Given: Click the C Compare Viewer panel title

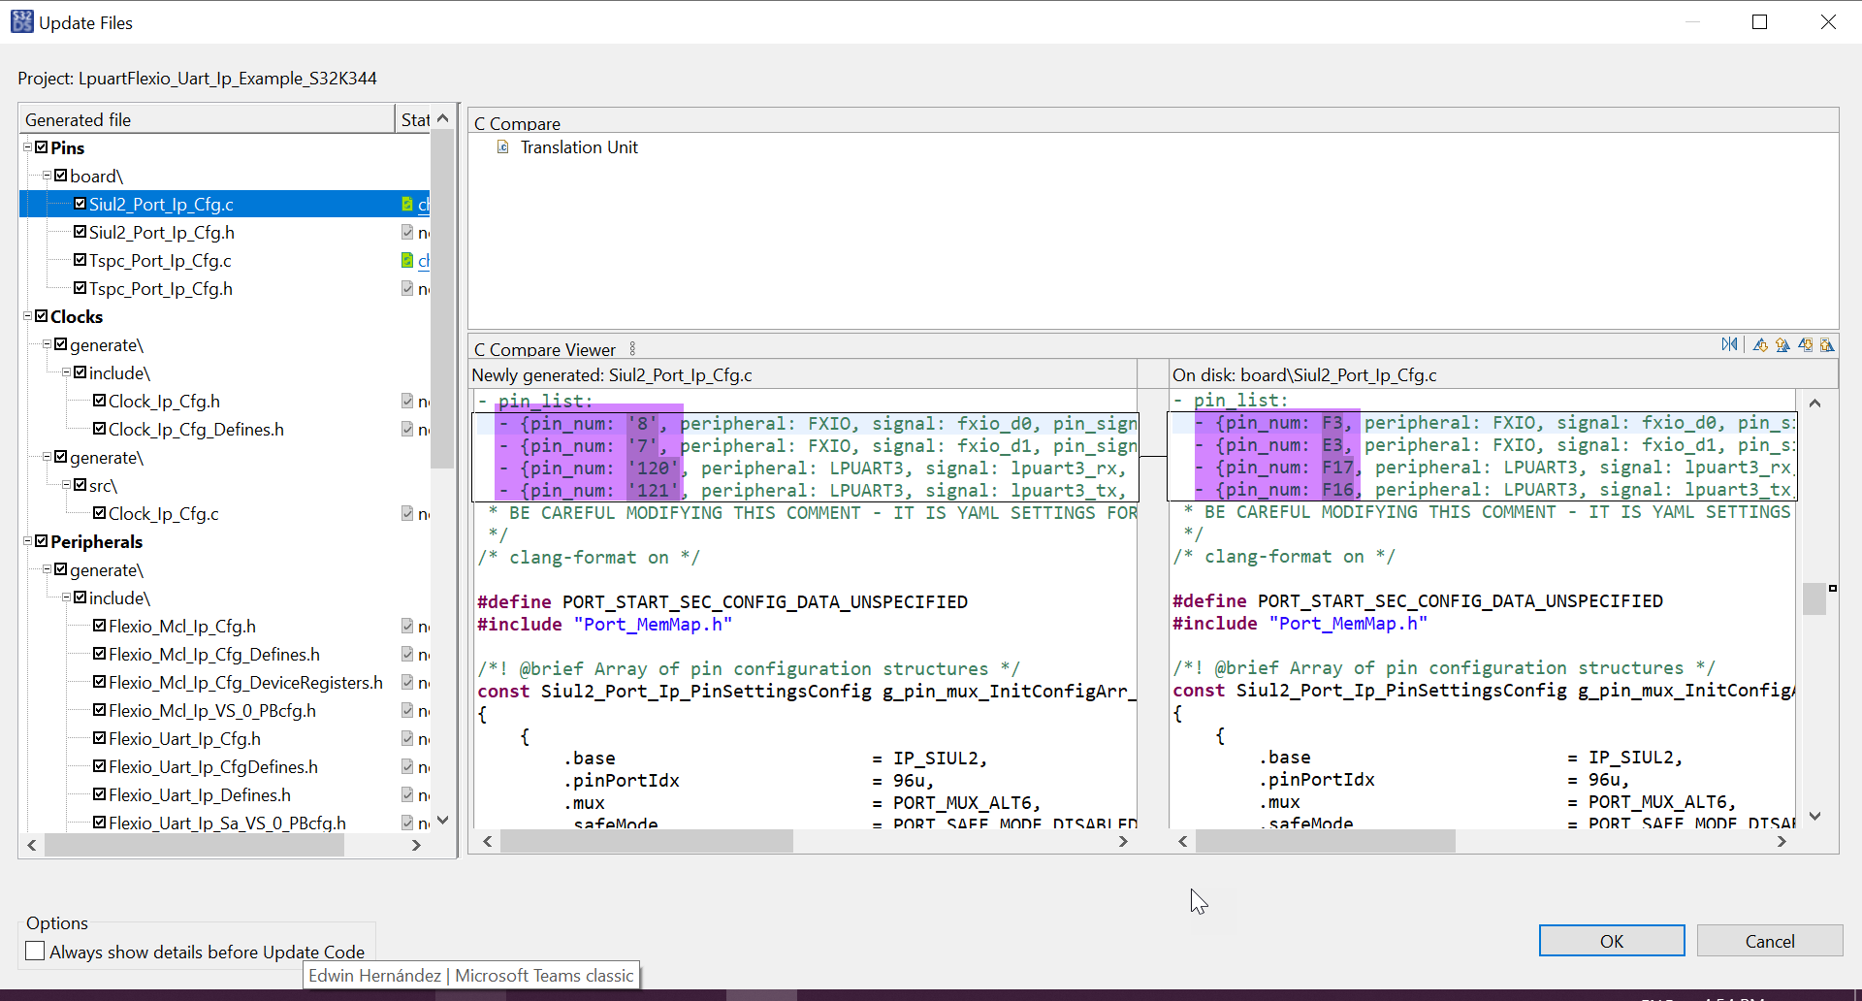Looking at the screenshot, I should click(543, 348).
